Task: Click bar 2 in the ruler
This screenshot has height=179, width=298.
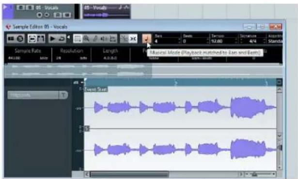Action: click(176, 83)
